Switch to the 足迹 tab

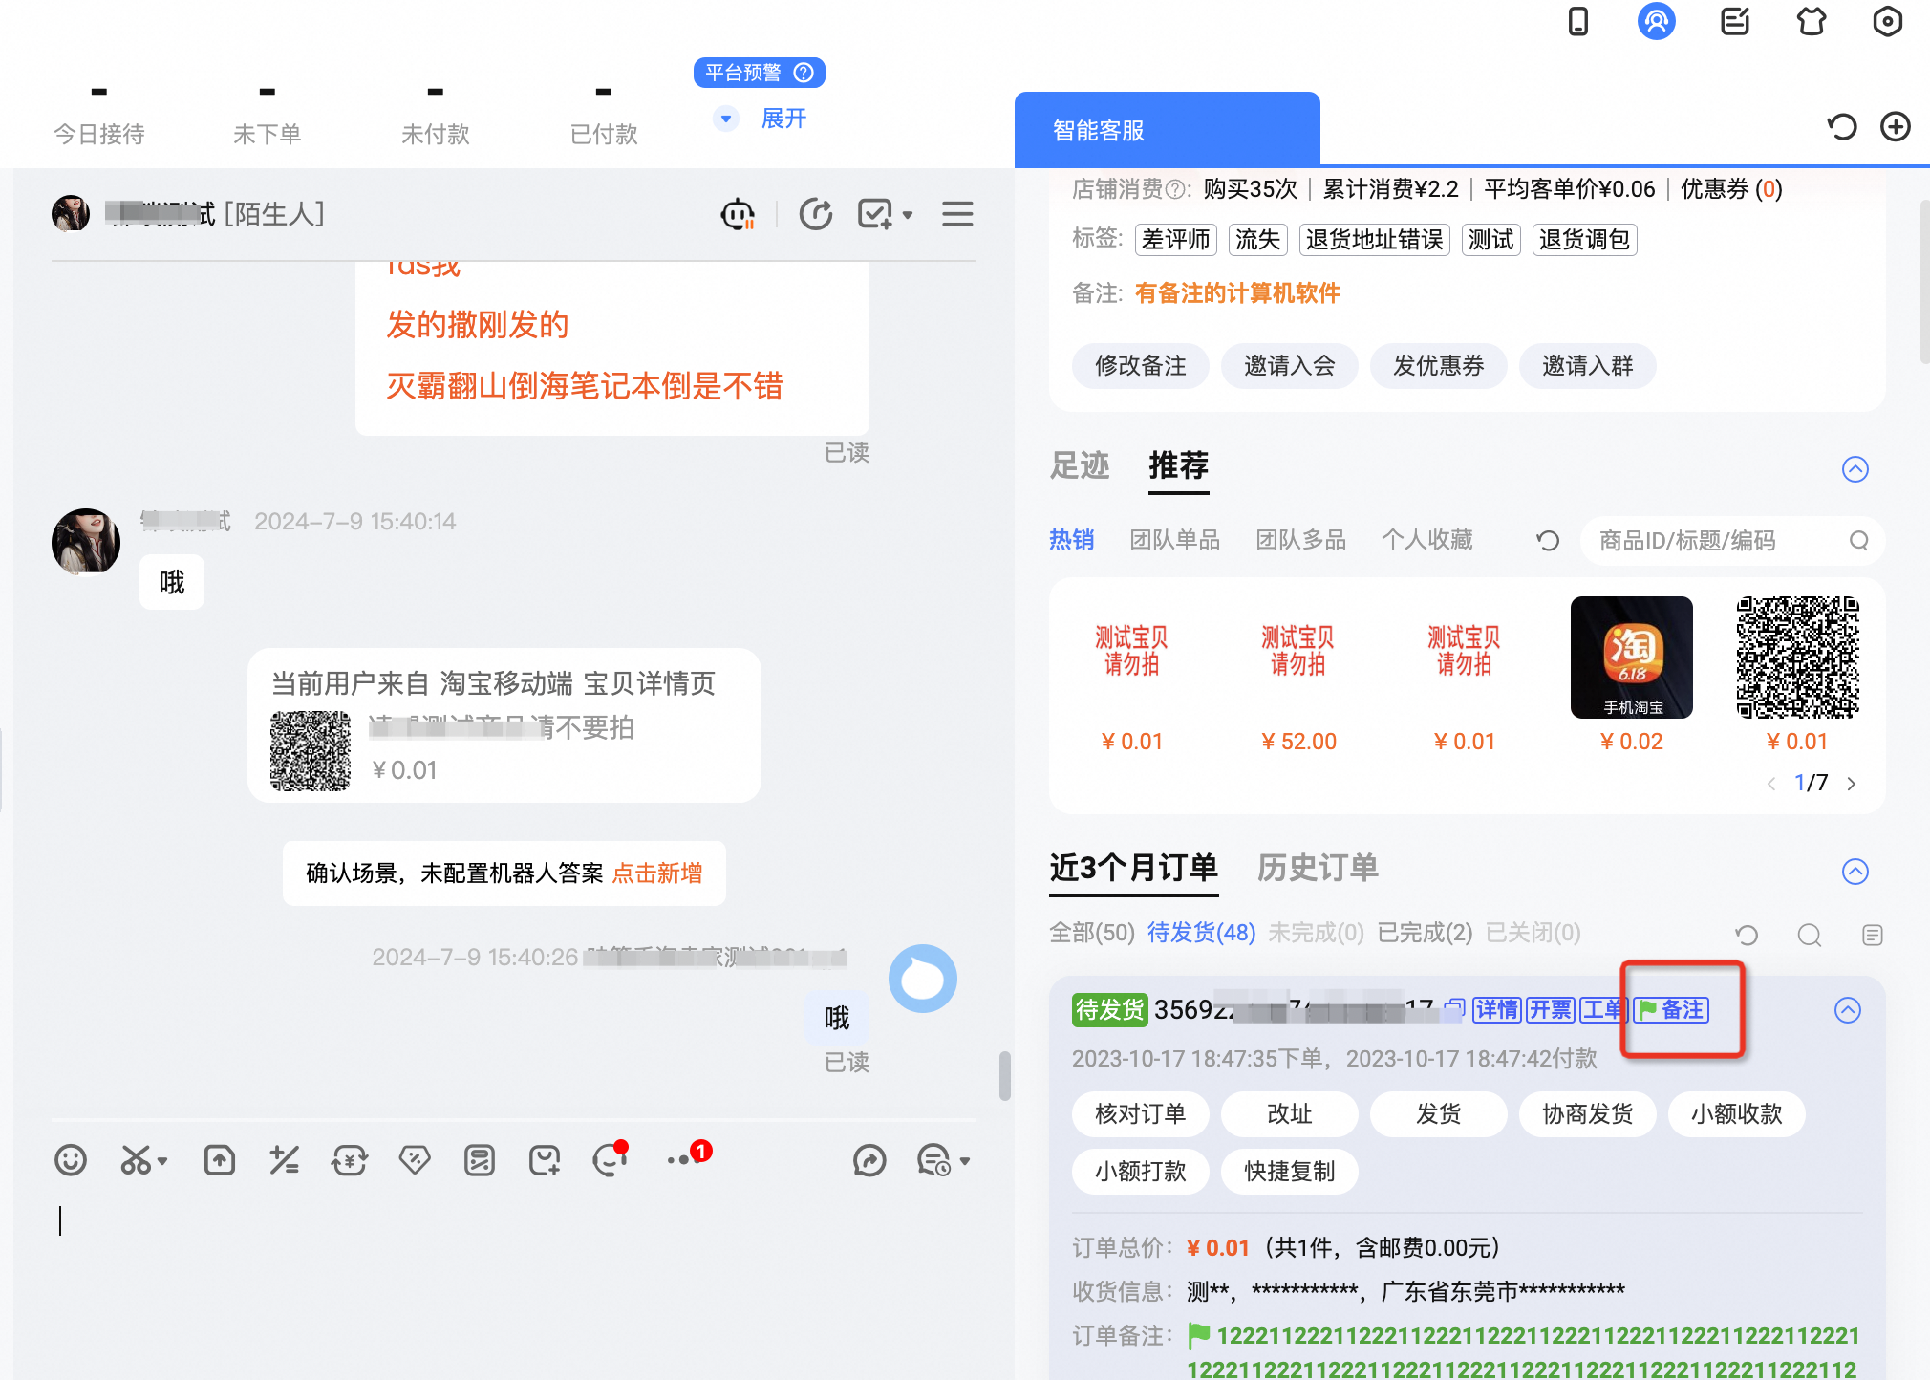pyautogui.click(x=1080, y=465)
